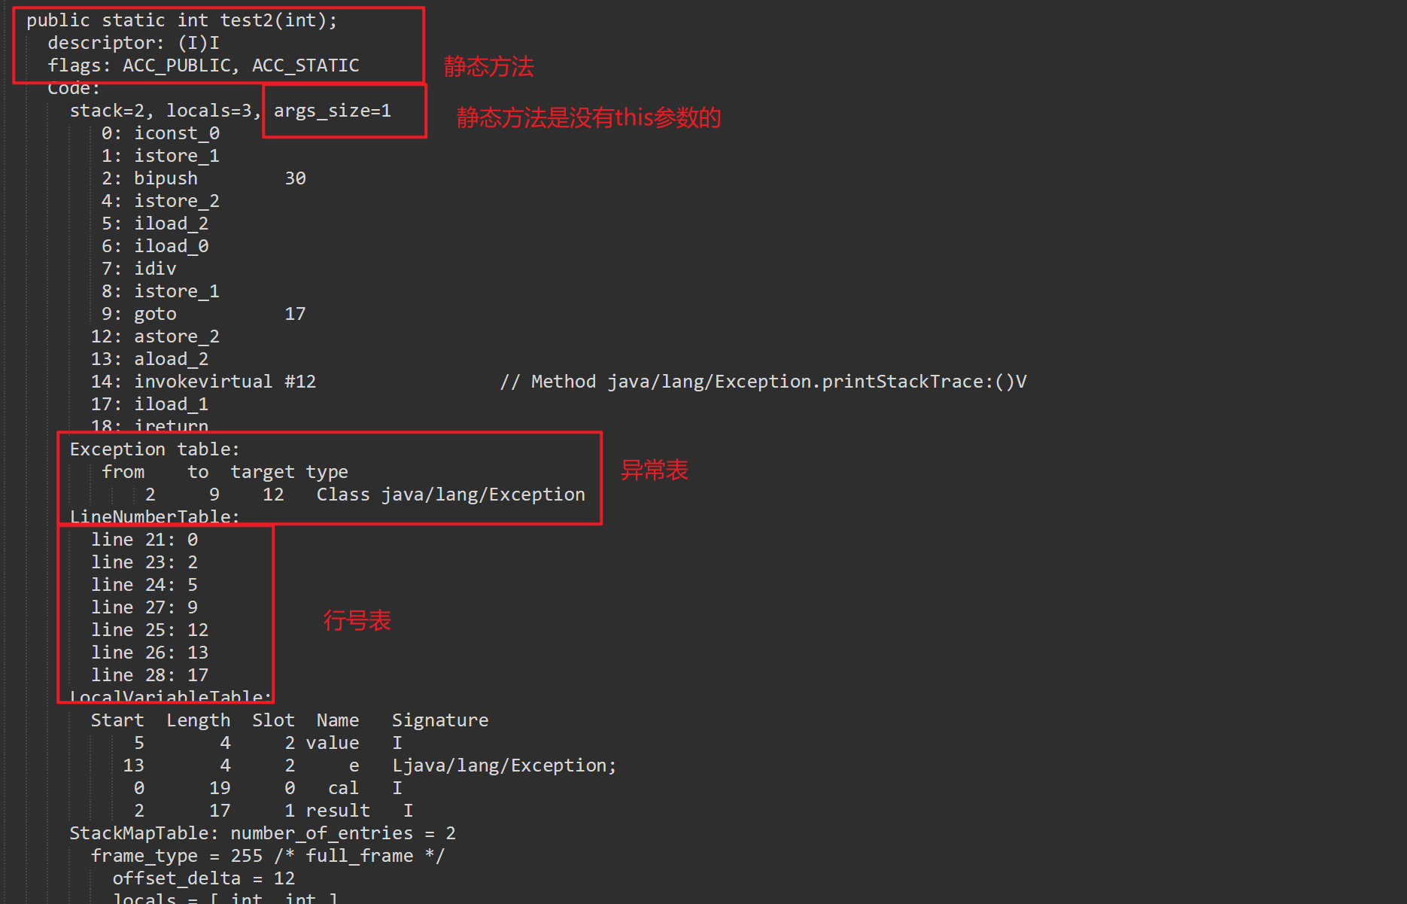Click the args_size=1 text
Screen dimensions: 1407x904
332,111
